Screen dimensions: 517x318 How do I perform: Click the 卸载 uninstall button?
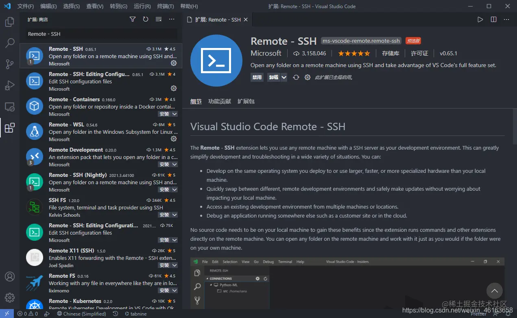(x=274, y=77)
